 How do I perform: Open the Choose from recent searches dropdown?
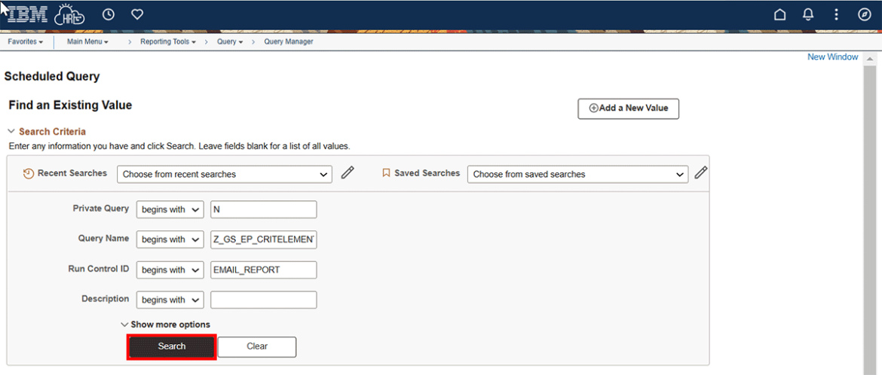click(x=224, y=174)
